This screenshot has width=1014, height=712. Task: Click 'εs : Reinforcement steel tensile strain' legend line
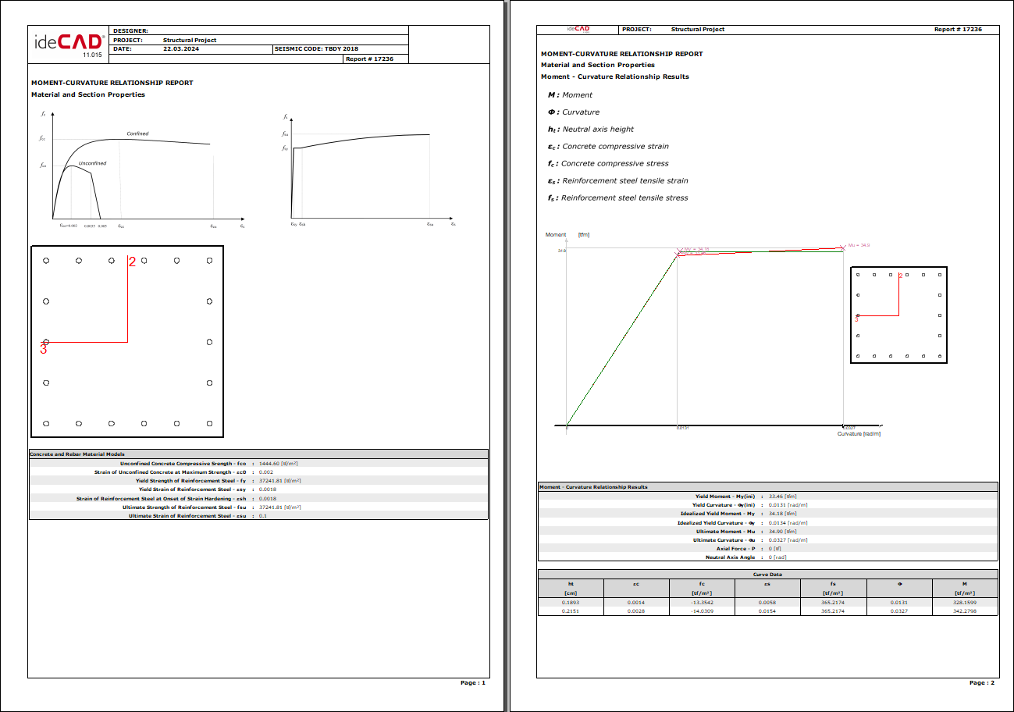click(617, 181)
